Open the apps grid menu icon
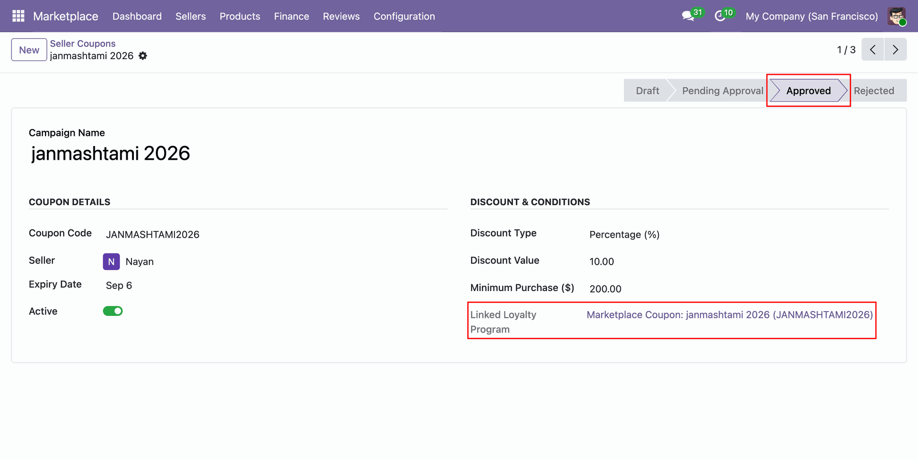The height and width of the screenshot is (460, 918). 18,16
